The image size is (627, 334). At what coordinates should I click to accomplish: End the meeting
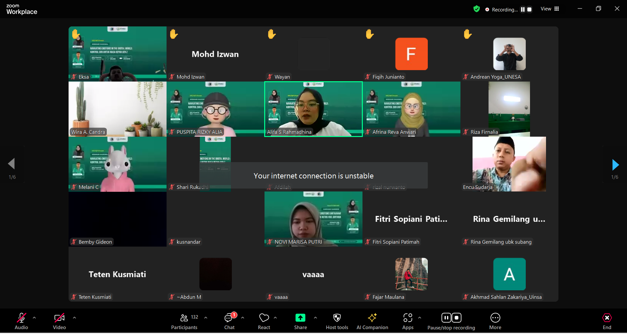[x=607, y=321]
